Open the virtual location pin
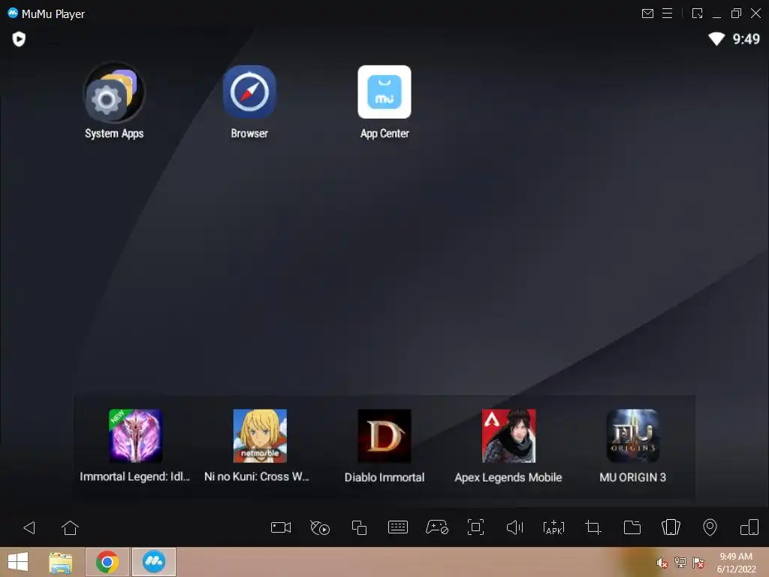Screen dimensions: 769x577 pyautogui.click(x=710, y=527)
